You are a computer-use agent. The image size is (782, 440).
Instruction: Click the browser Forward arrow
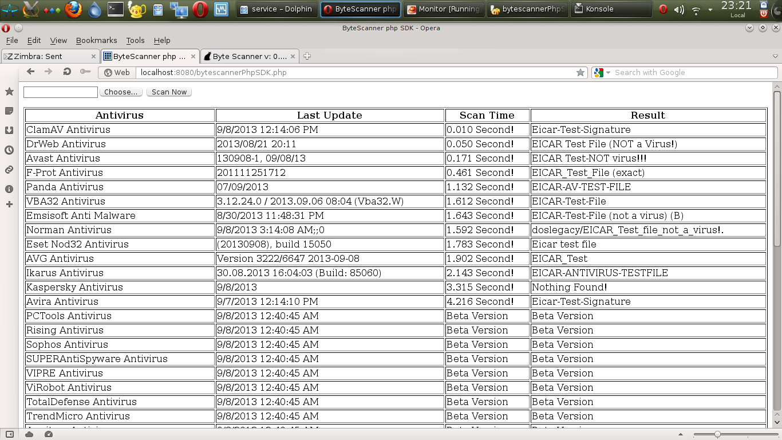[x=49, y=72]
